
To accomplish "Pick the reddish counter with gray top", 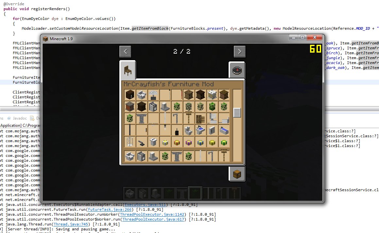I will (129, 107).
